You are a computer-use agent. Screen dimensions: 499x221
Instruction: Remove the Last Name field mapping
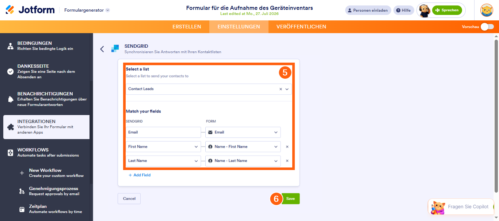tap(287, 161)
